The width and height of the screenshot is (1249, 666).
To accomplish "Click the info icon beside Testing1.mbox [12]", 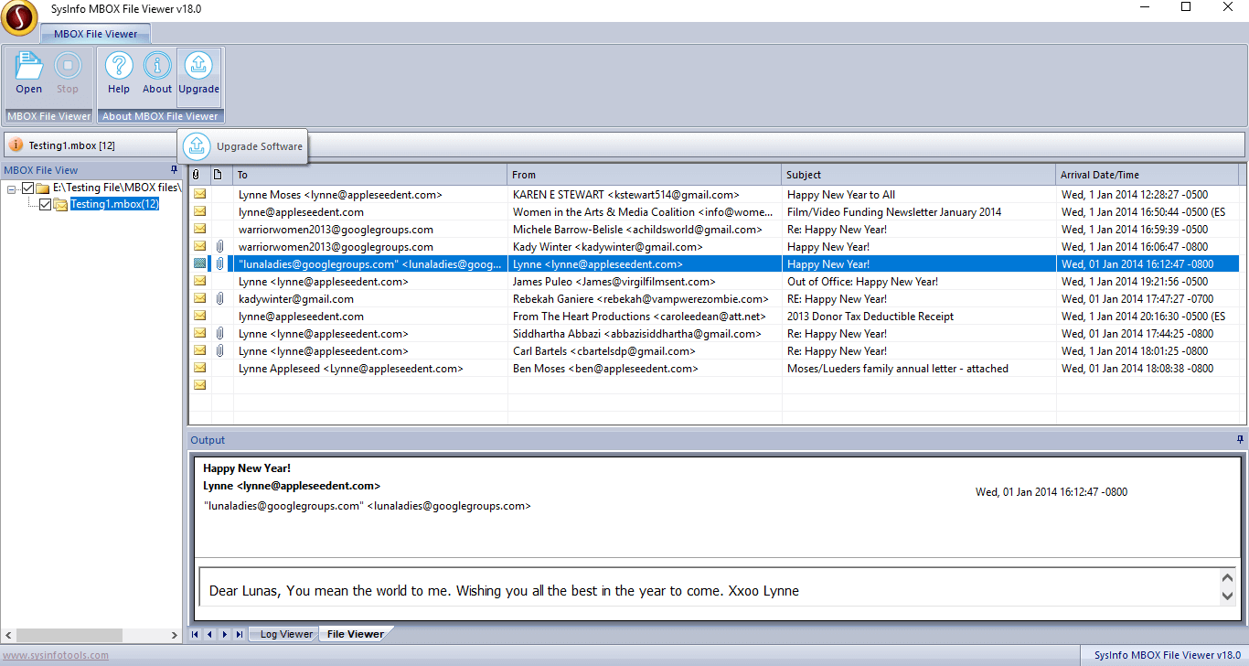I will (x=16, y=145).
